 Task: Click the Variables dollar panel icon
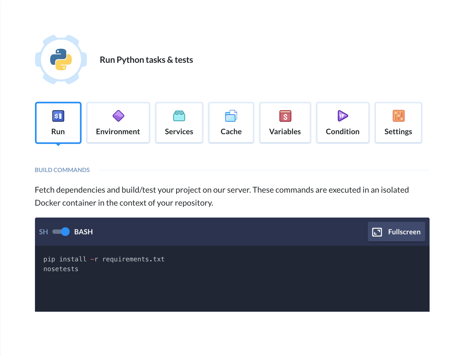(x=285, y=116)
